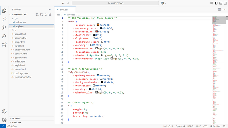This screenshot has width=228, height=128.
Task: Open editor More Actions ellipsis
Action: click(224, 10)
